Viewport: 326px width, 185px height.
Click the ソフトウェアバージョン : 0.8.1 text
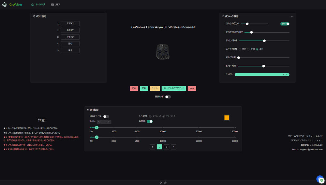(x=307, y=140)
